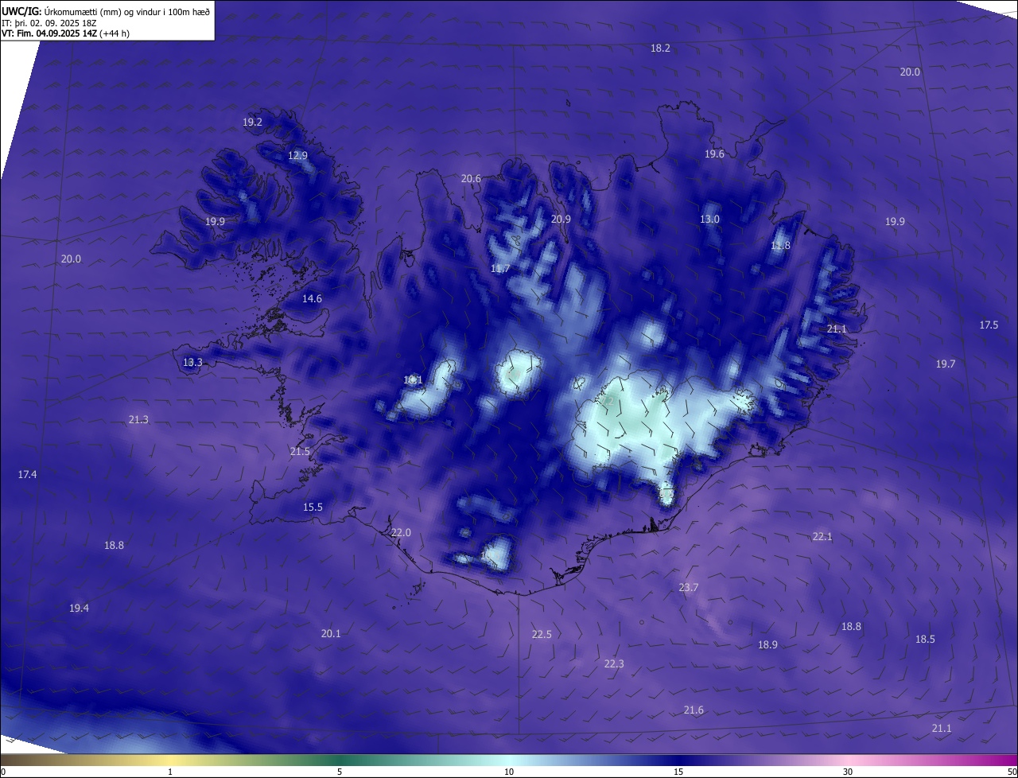Click the 19.6 value label

[714, 154]
